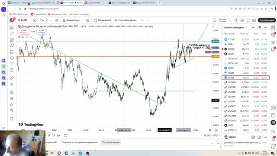This screenshot has height=156, width=277.
Task: Switch to Торговля на исторических данных tab
Action: pyautogui.click(x=79, y=142)
